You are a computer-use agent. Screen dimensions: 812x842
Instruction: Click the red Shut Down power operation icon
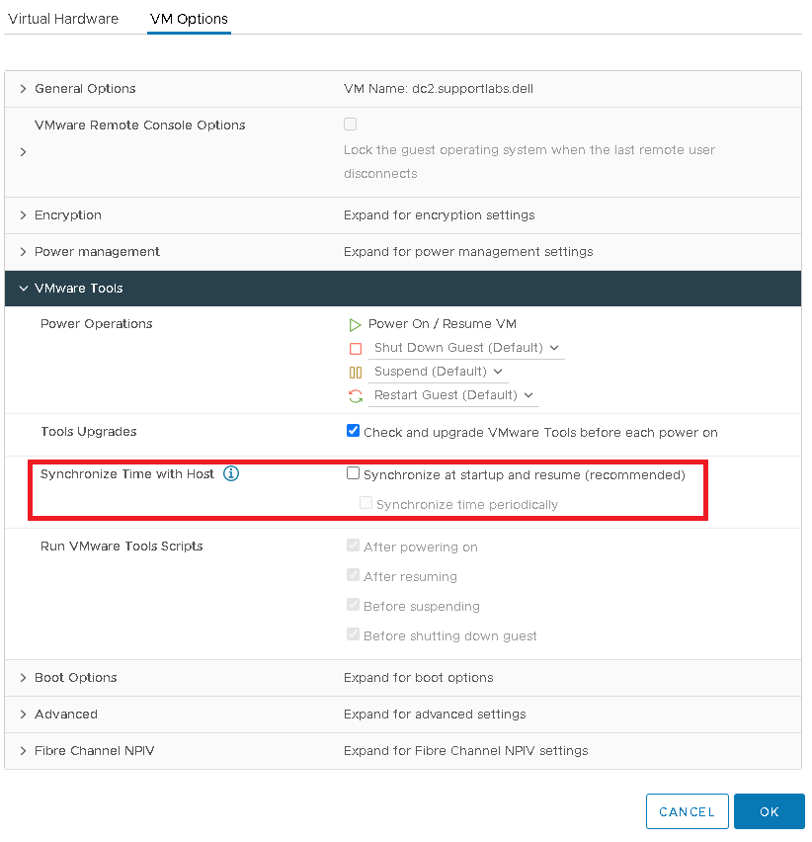coord(355,348)
